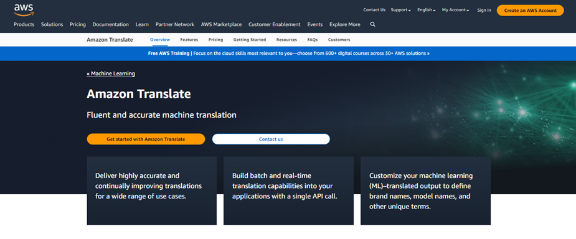This screenshot has height=239, width=576.
Task: Open the Events menu
Action: 315,25
